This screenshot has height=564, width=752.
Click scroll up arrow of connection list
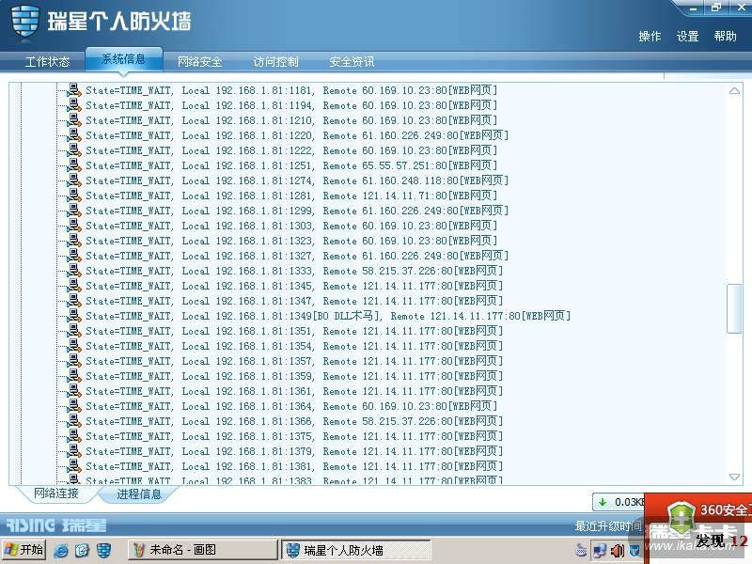point(734,90)
